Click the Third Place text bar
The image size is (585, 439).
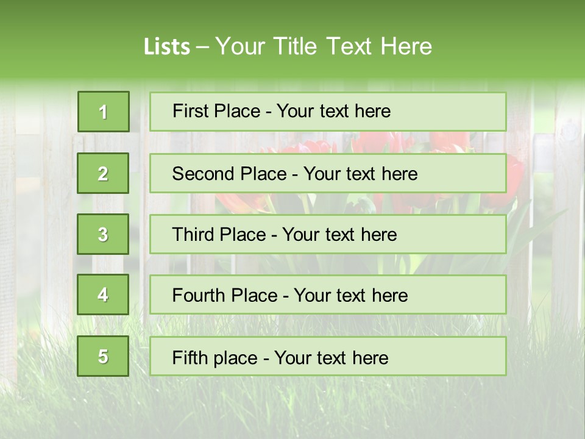point(328,234)
